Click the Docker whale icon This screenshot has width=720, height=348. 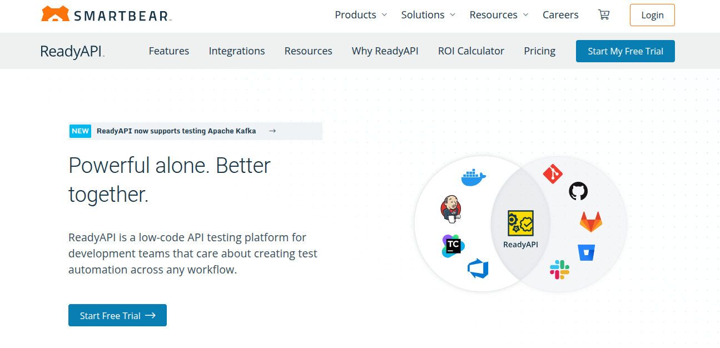pyautogui.click(x=474, y=178)
